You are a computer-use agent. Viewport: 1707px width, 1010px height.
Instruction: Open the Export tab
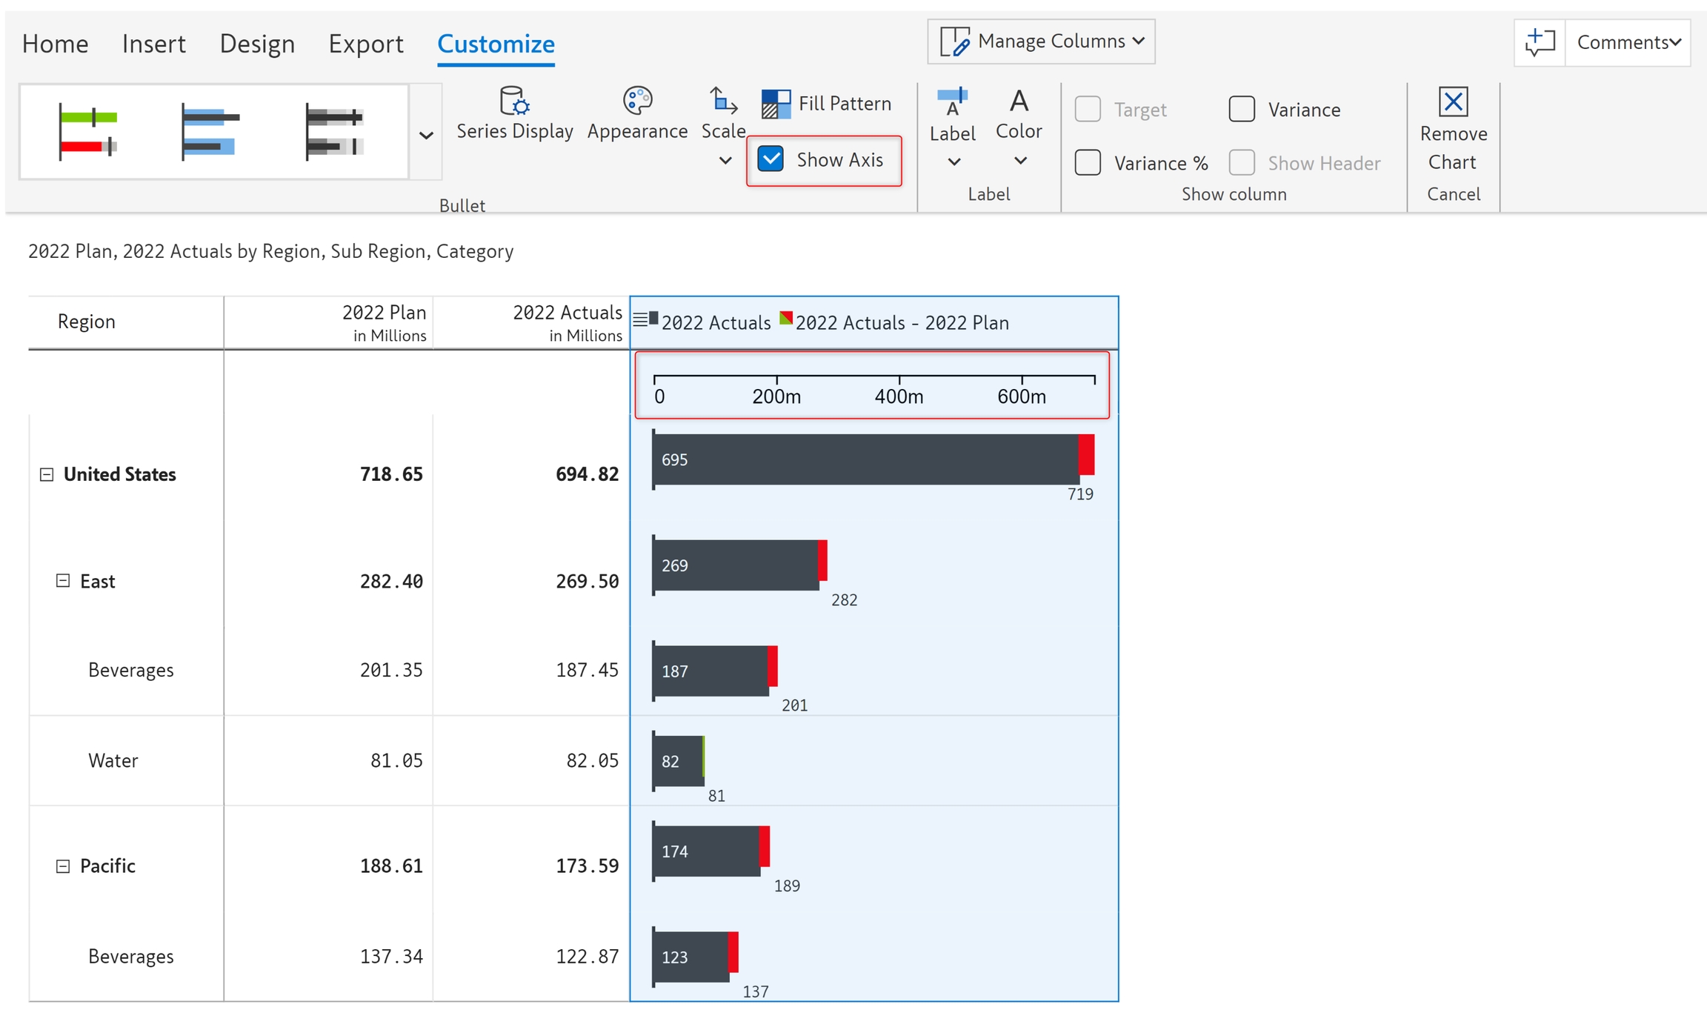coord(366,44)
